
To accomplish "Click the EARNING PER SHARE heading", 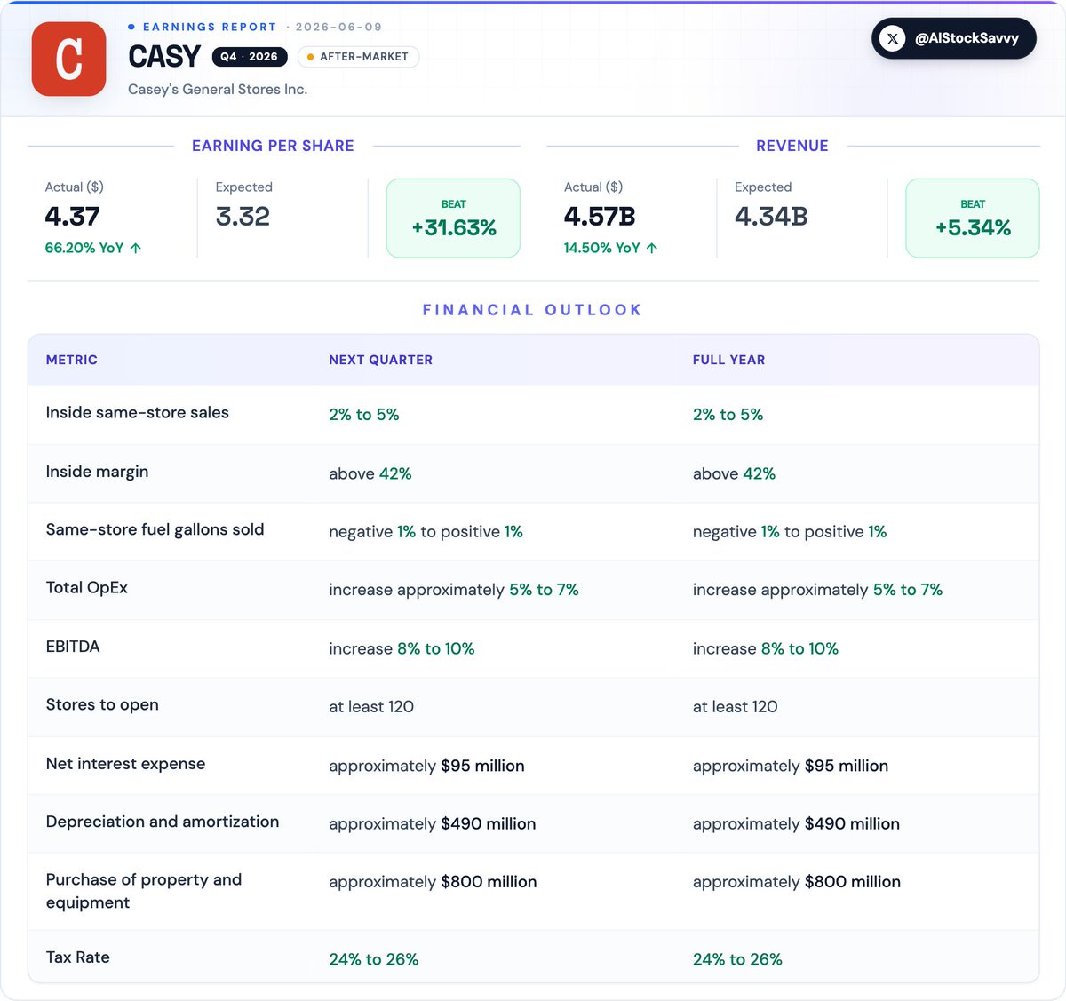I will click(x=273, y=146).
